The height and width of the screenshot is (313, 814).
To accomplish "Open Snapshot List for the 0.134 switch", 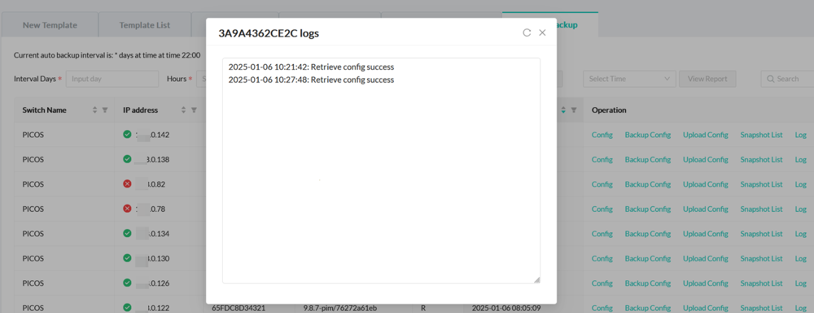I will (x=761, y=234).
